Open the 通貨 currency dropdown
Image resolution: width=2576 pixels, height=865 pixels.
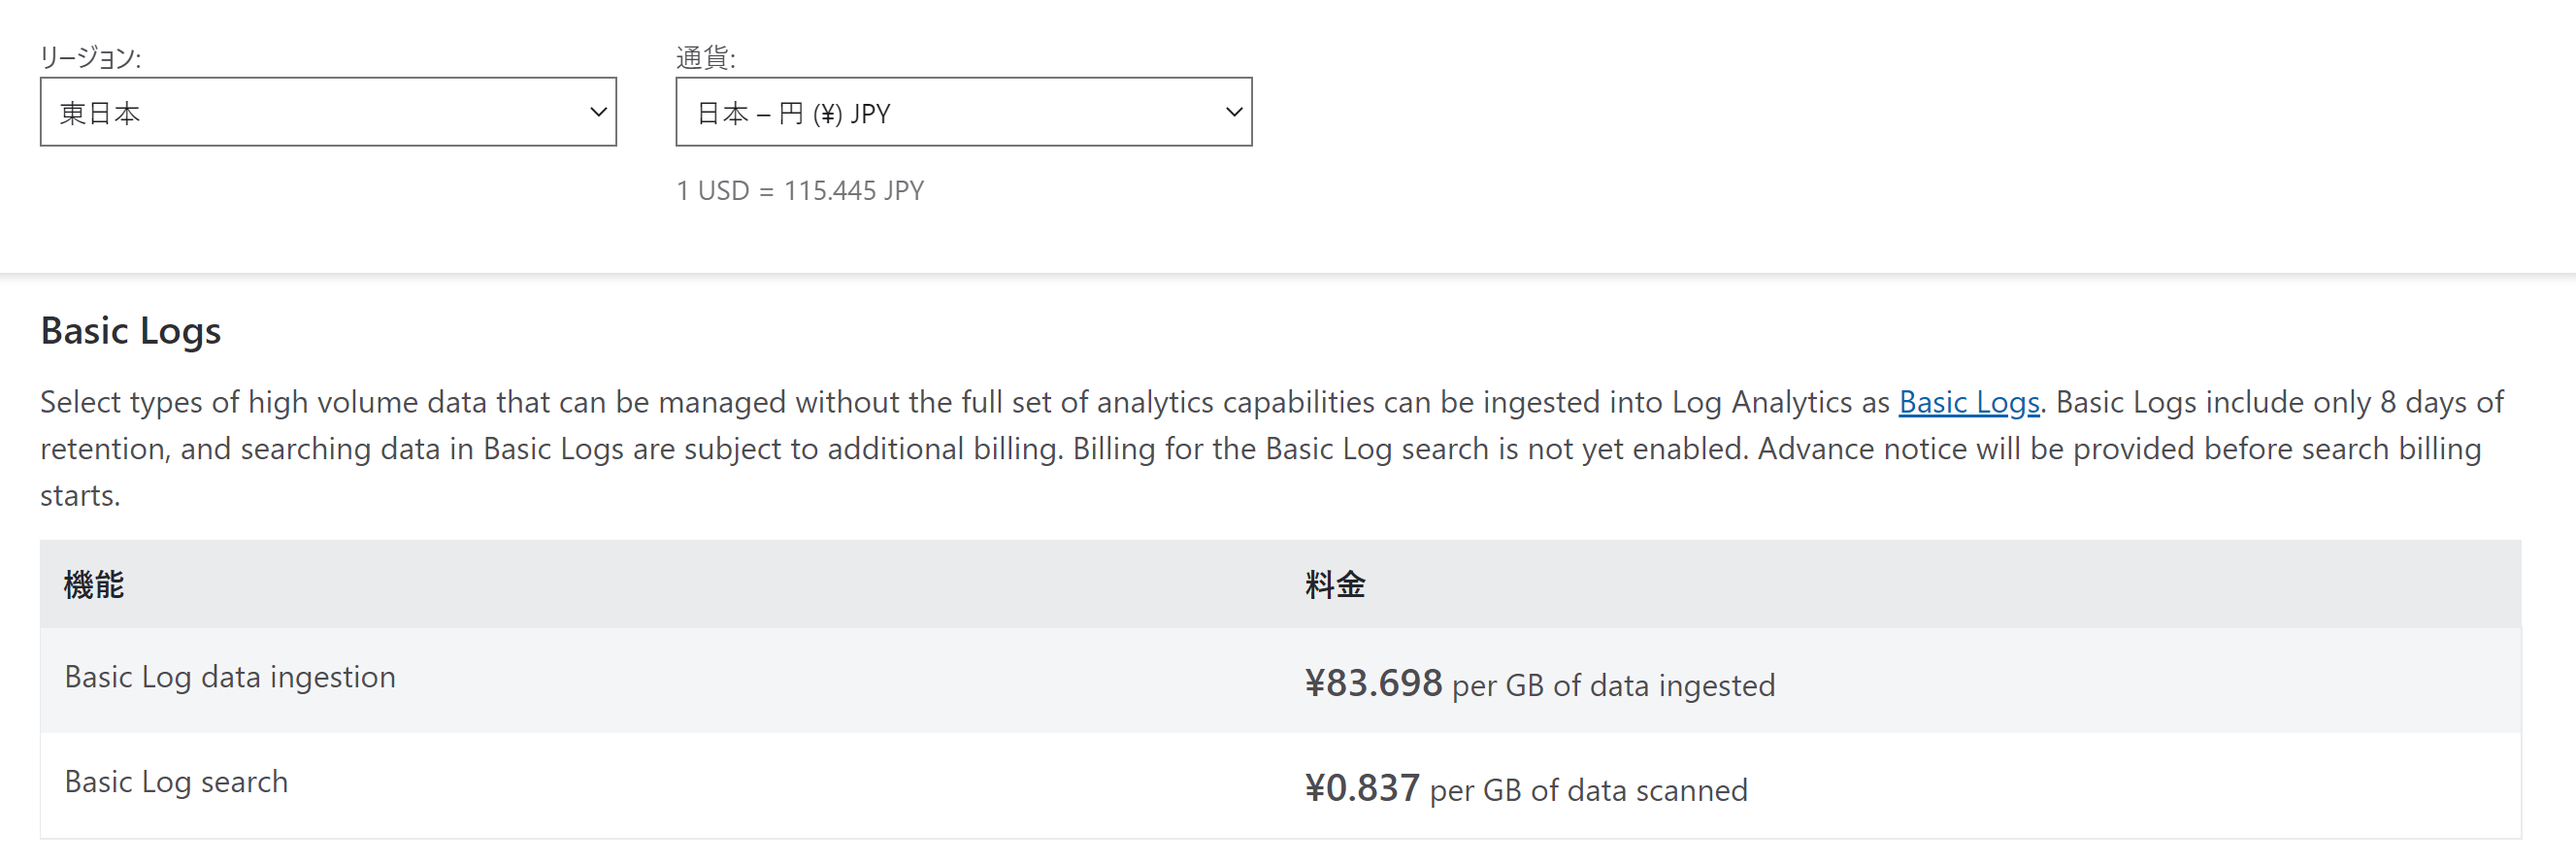[963, 111]
